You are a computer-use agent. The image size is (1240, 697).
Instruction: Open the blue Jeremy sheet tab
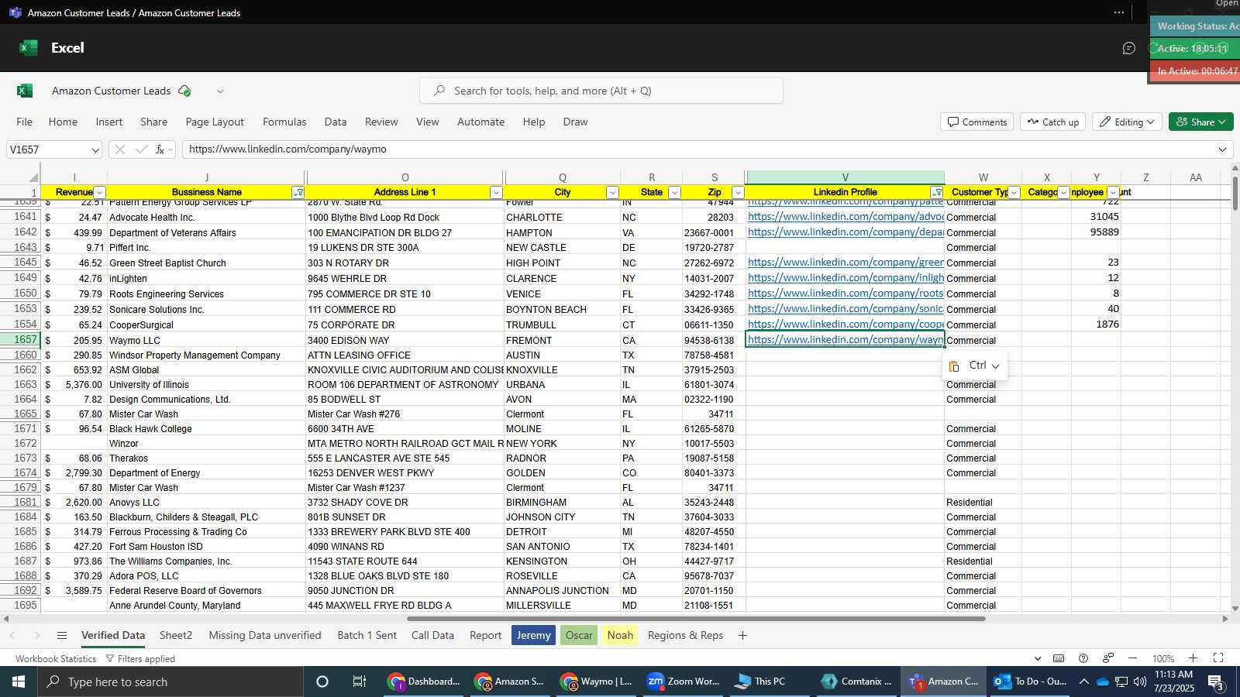[533, 636]
